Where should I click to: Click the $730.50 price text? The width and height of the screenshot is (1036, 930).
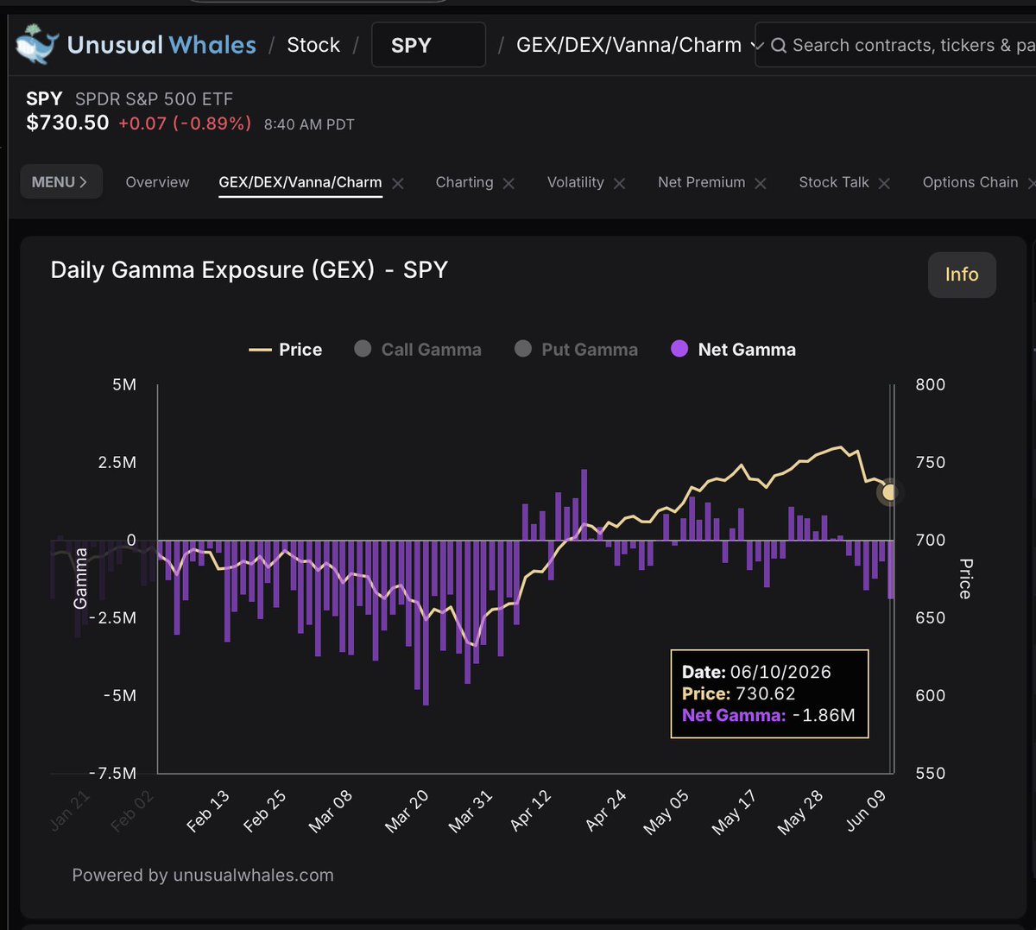(67, 123)
